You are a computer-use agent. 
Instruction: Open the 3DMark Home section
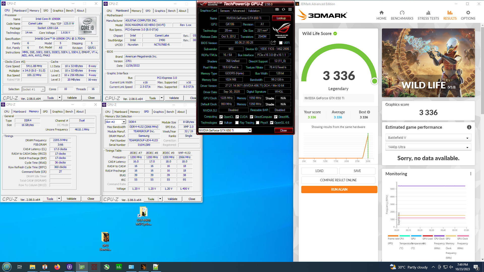(381, 15)
